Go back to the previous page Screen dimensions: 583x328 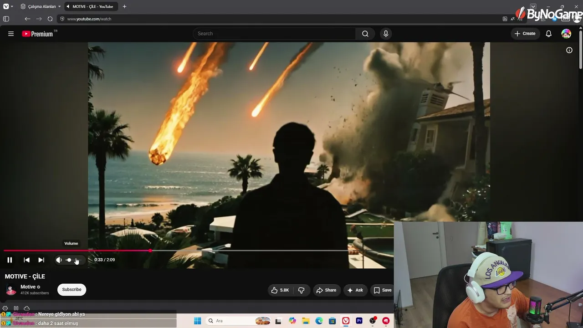tap(27, 19)
